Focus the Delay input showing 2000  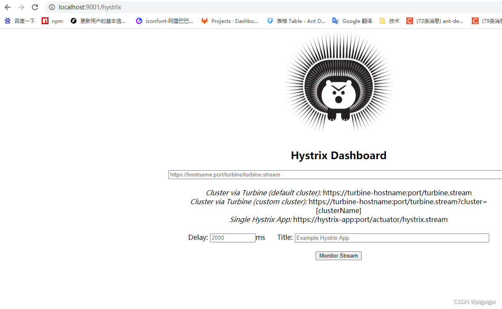233,238
